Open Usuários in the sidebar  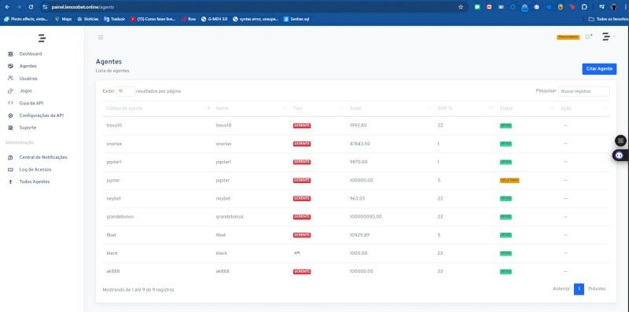[28, 79]
